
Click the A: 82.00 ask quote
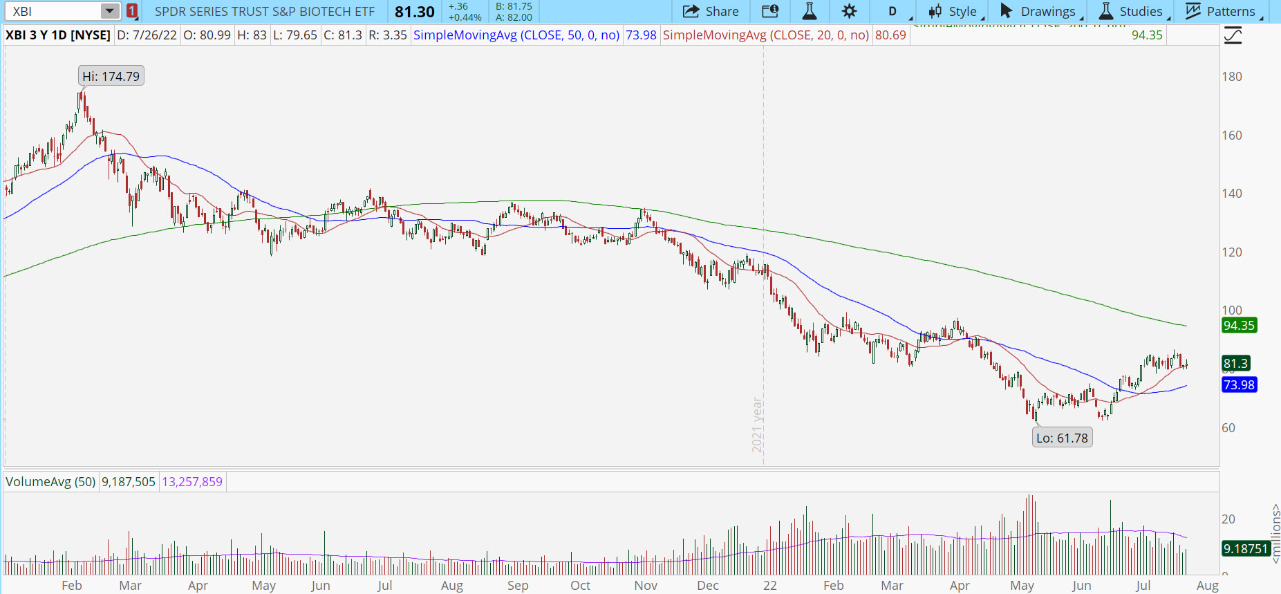[514, 17]
